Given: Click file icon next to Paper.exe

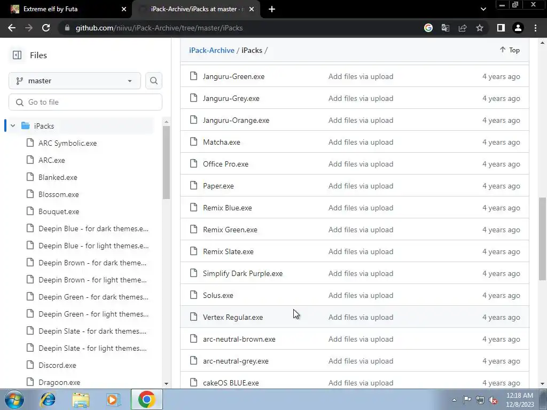Looking at the screenshot, I should pos(193,186).
